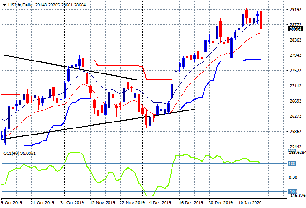Select the thick blue trailing stop line
The height and width of the screenshot is (208, 306).
232,61
